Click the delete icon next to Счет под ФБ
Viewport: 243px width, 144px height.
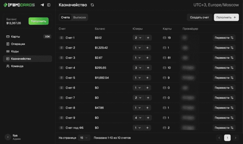[61, 128]
